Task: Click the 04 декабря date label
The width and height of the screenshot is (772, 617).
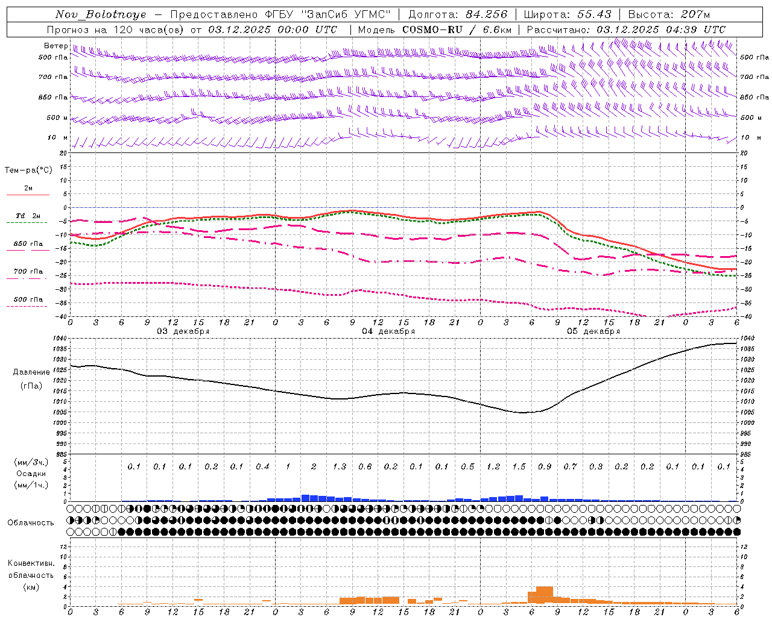Action: 388,331
